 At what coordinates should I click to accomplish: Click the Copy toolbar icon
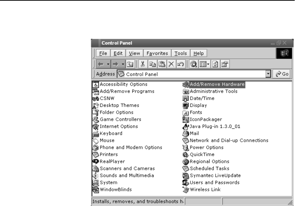point(152,64)
